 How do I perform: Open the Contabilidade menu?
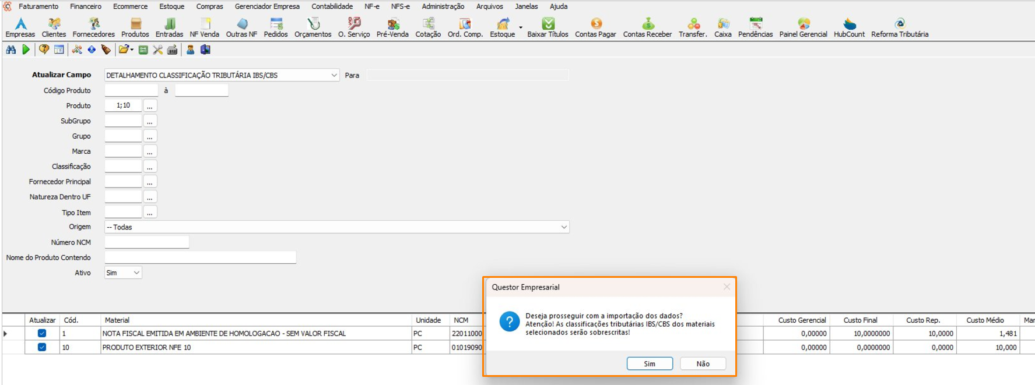[x=332, y=6]
